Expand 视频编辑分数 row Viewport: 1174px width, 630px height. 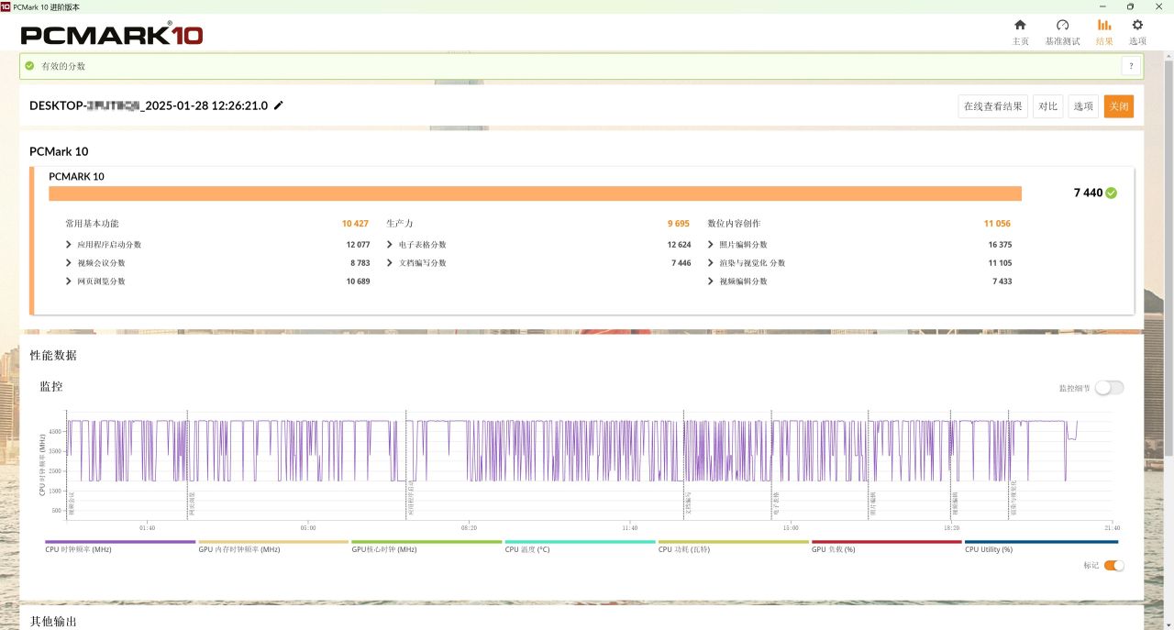711,282
